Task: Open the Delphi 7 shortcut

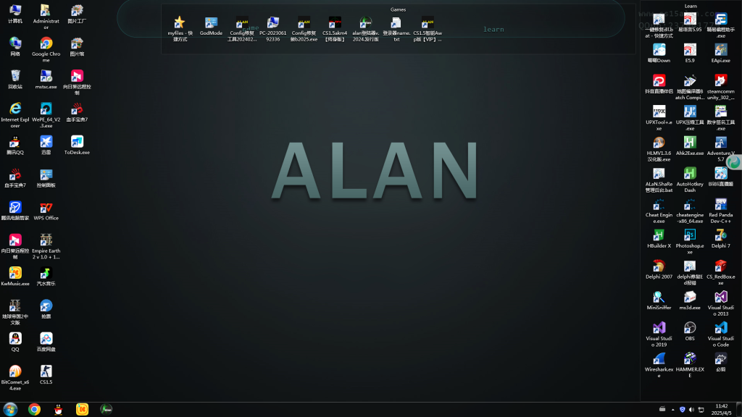Action: pos(721,239)
